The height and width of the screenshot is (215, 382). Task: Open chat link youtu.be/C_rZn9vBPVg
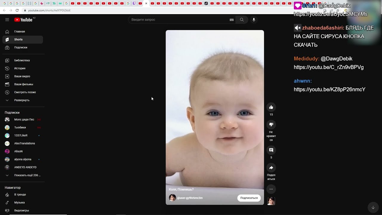point(329,67)
